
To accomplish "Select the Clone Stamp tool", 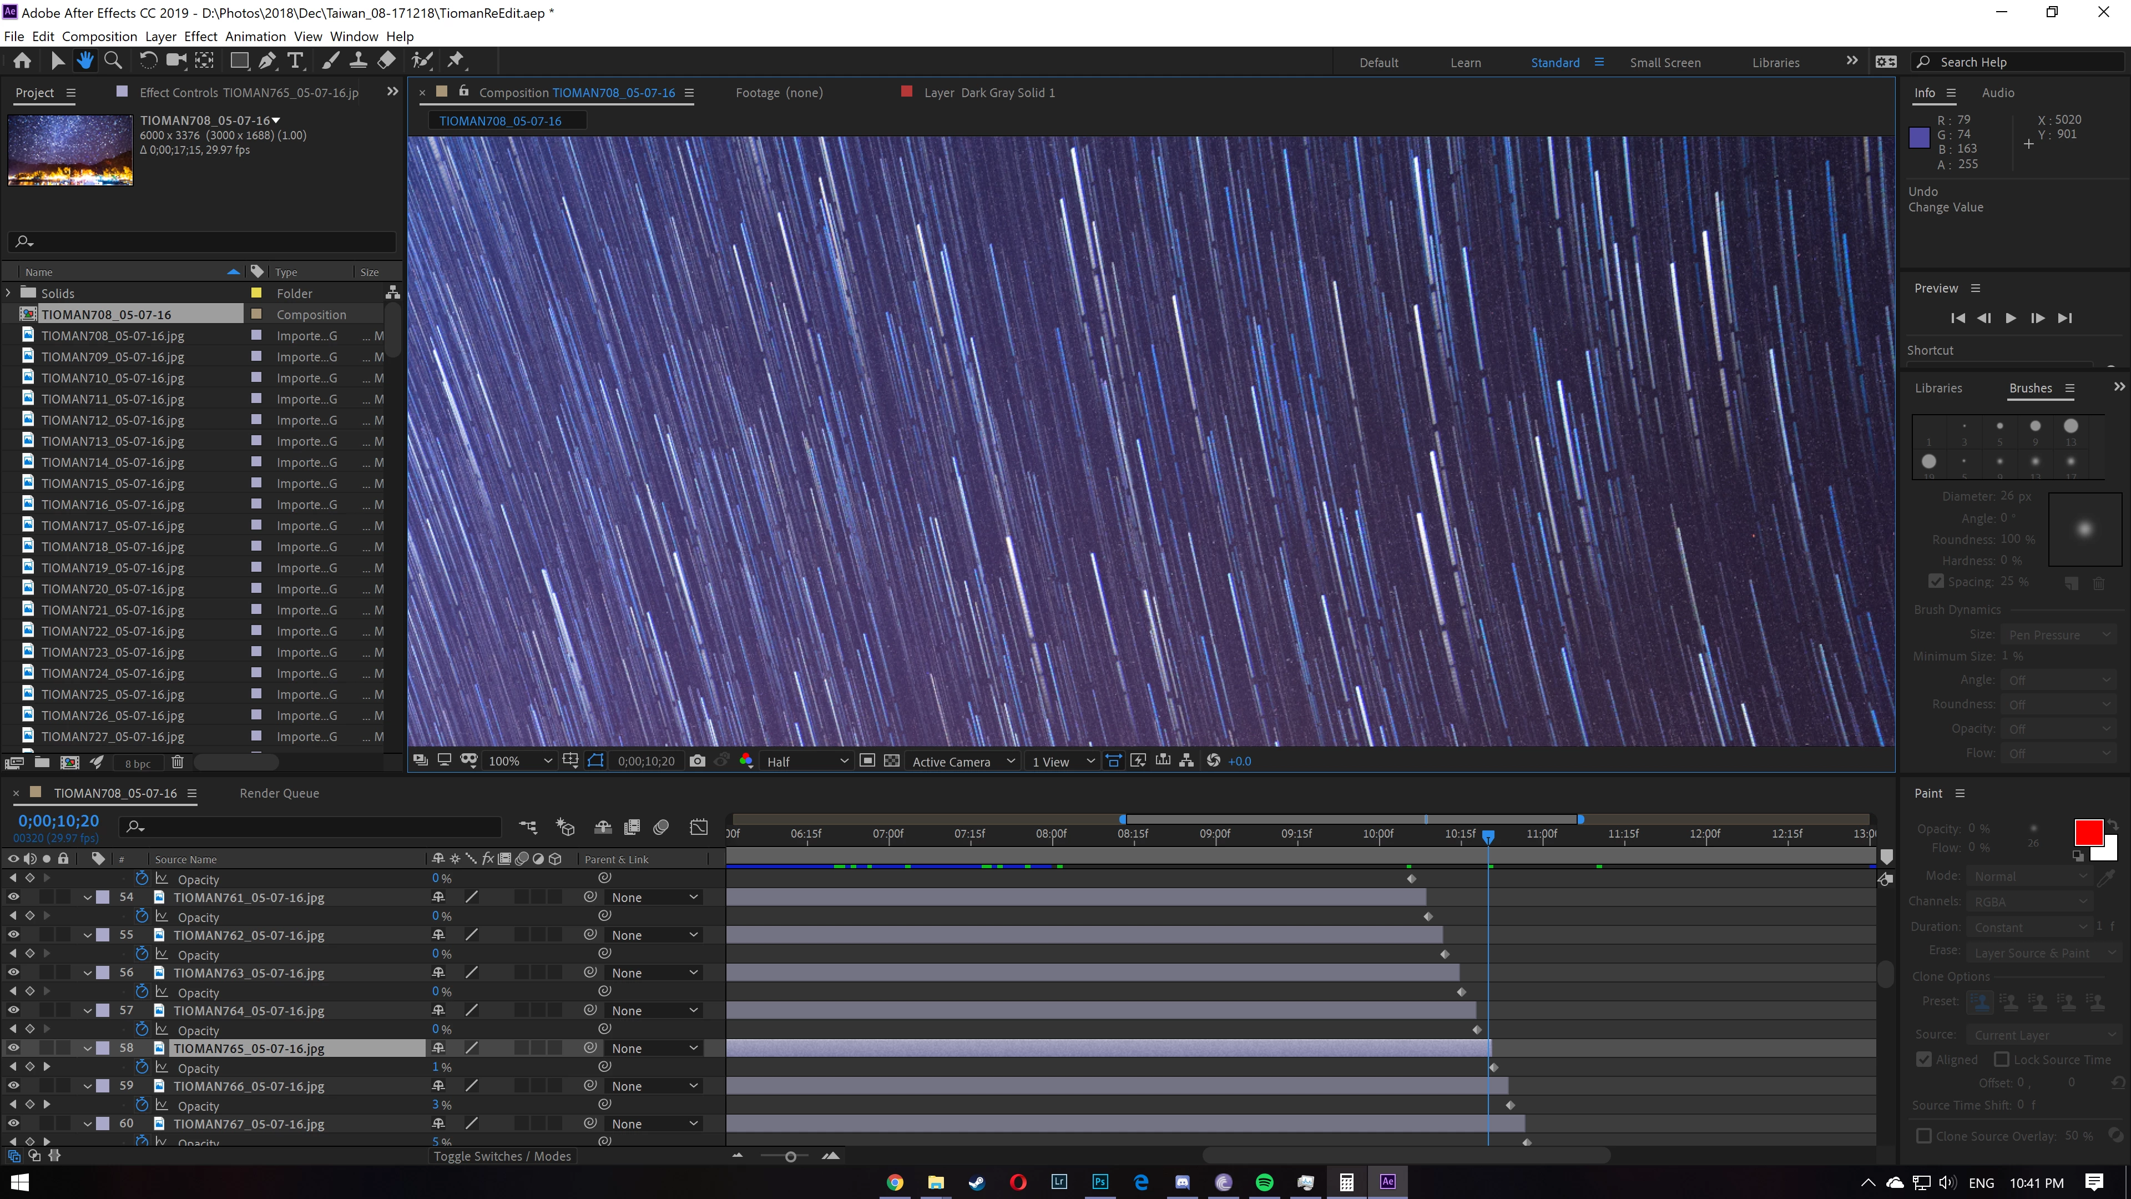I will click(358, 61).
